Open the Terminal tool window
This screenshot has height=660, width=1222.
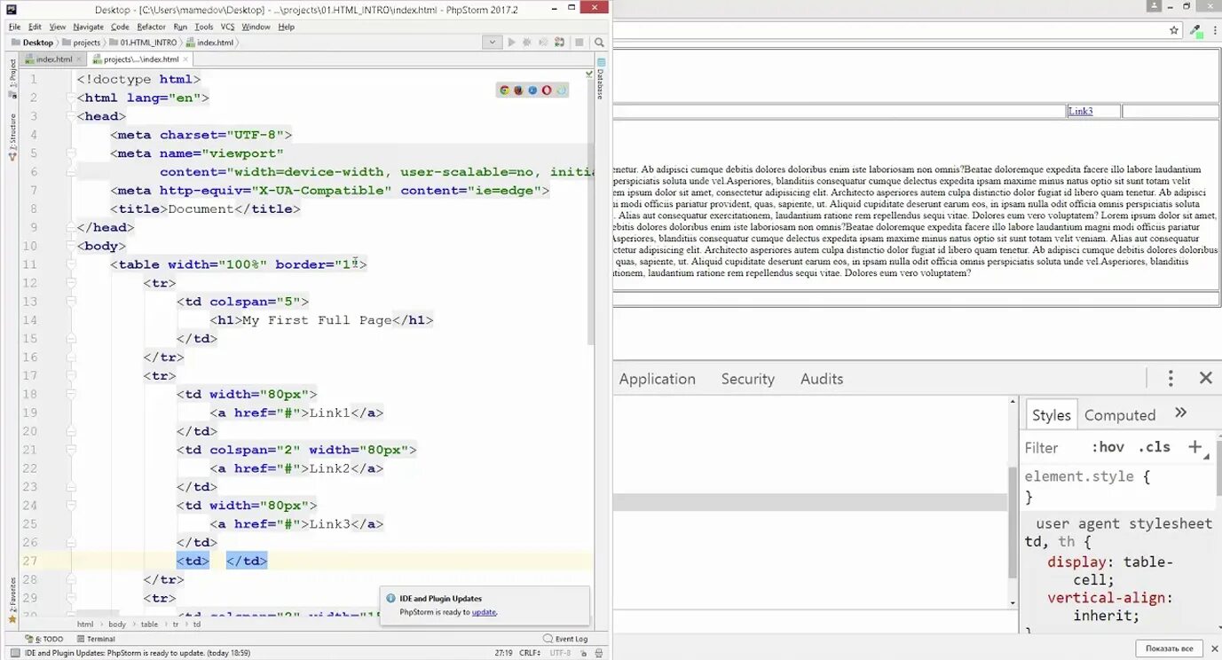[x=96, y=639]
